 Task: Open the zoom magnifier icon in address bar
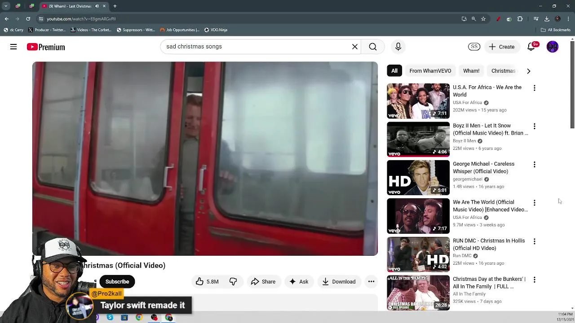[x=473, y=19]
